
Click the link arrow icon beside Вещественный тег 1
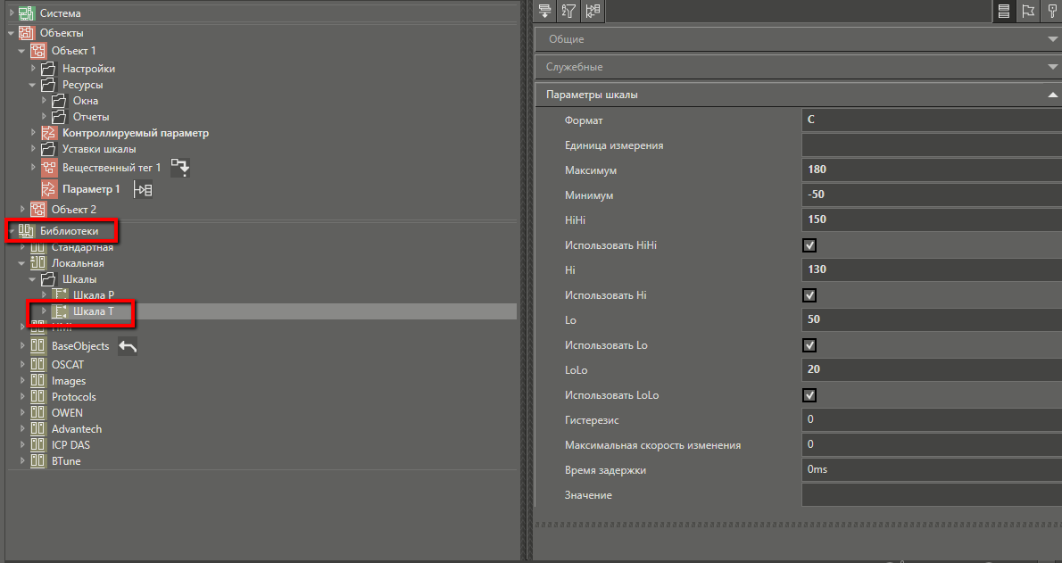[180, 167]
